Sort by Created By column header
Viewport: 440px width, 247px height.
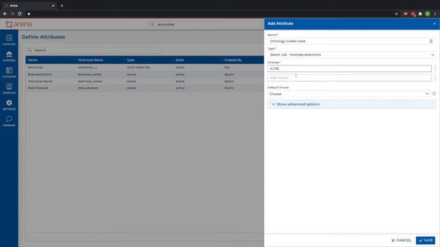(233, 60)
